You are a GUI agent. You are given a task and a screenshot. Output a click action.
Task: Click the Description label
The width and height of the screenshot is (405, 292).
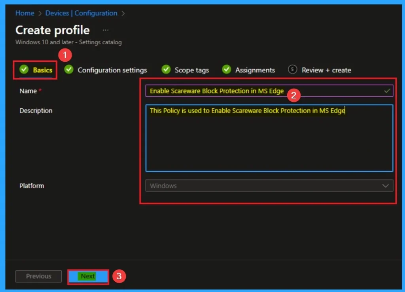[36, 111]
